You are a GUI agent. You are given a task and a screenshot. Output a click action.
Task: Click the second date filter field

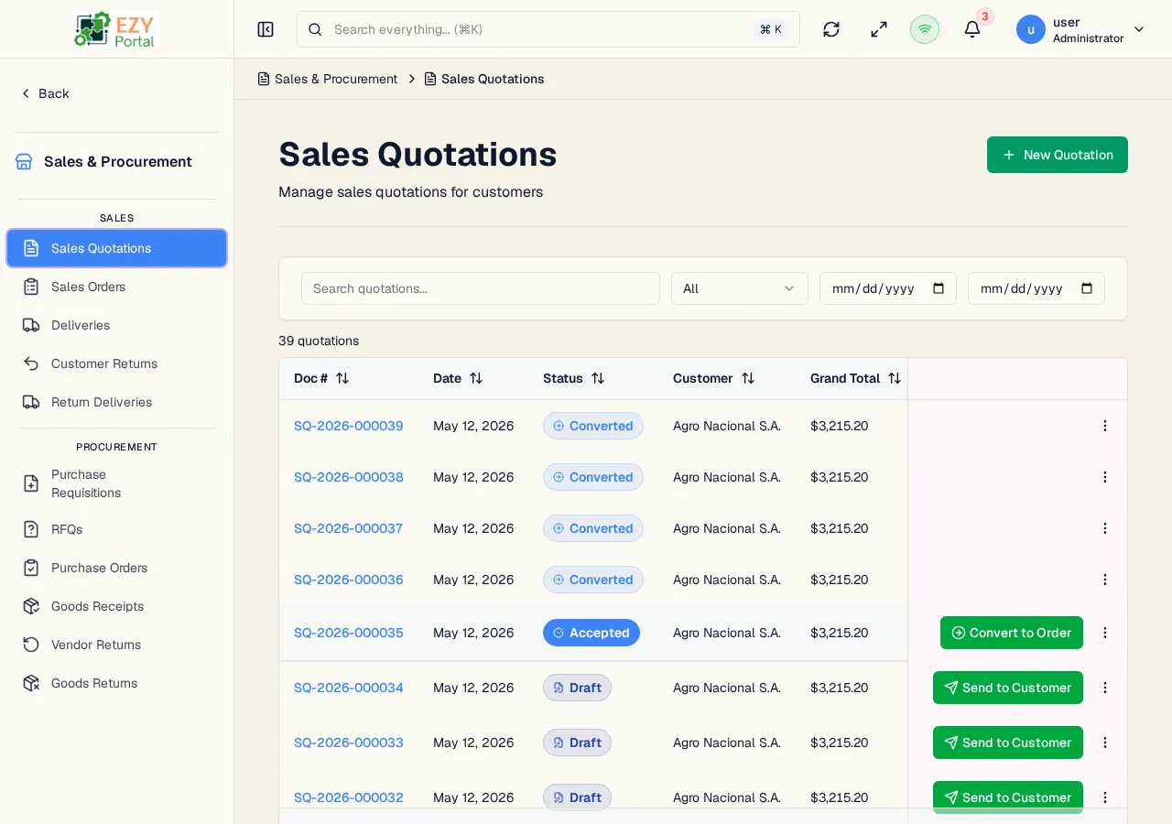pyautogui.click(x=1036, y=288)
